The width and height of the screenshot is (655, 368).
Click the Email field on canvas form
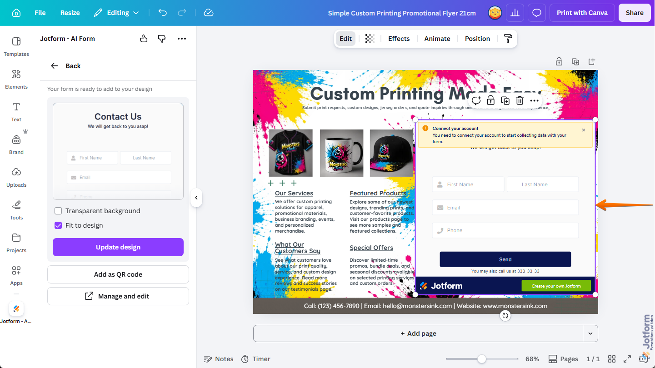505,208
